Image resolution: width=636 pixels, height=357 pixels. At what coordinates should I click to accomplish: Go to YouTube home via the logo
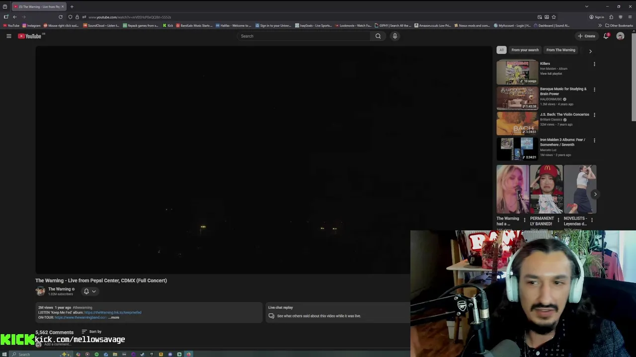tap(30, 36)
